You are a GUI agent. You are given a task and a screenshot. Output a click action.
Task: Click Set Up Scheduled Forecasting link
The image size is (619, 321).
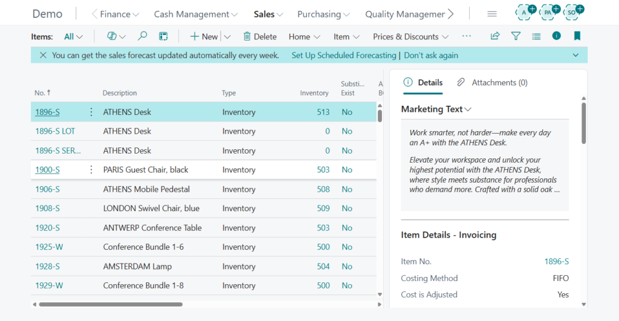tap(343, 55)
